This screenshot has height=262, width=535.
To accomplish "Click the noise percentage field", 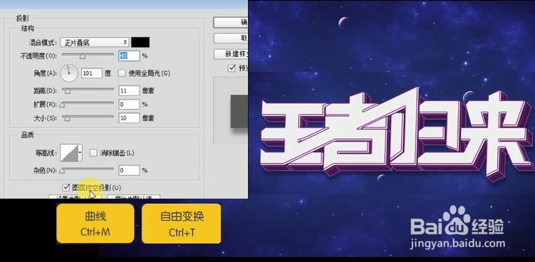I will (129, 170).
